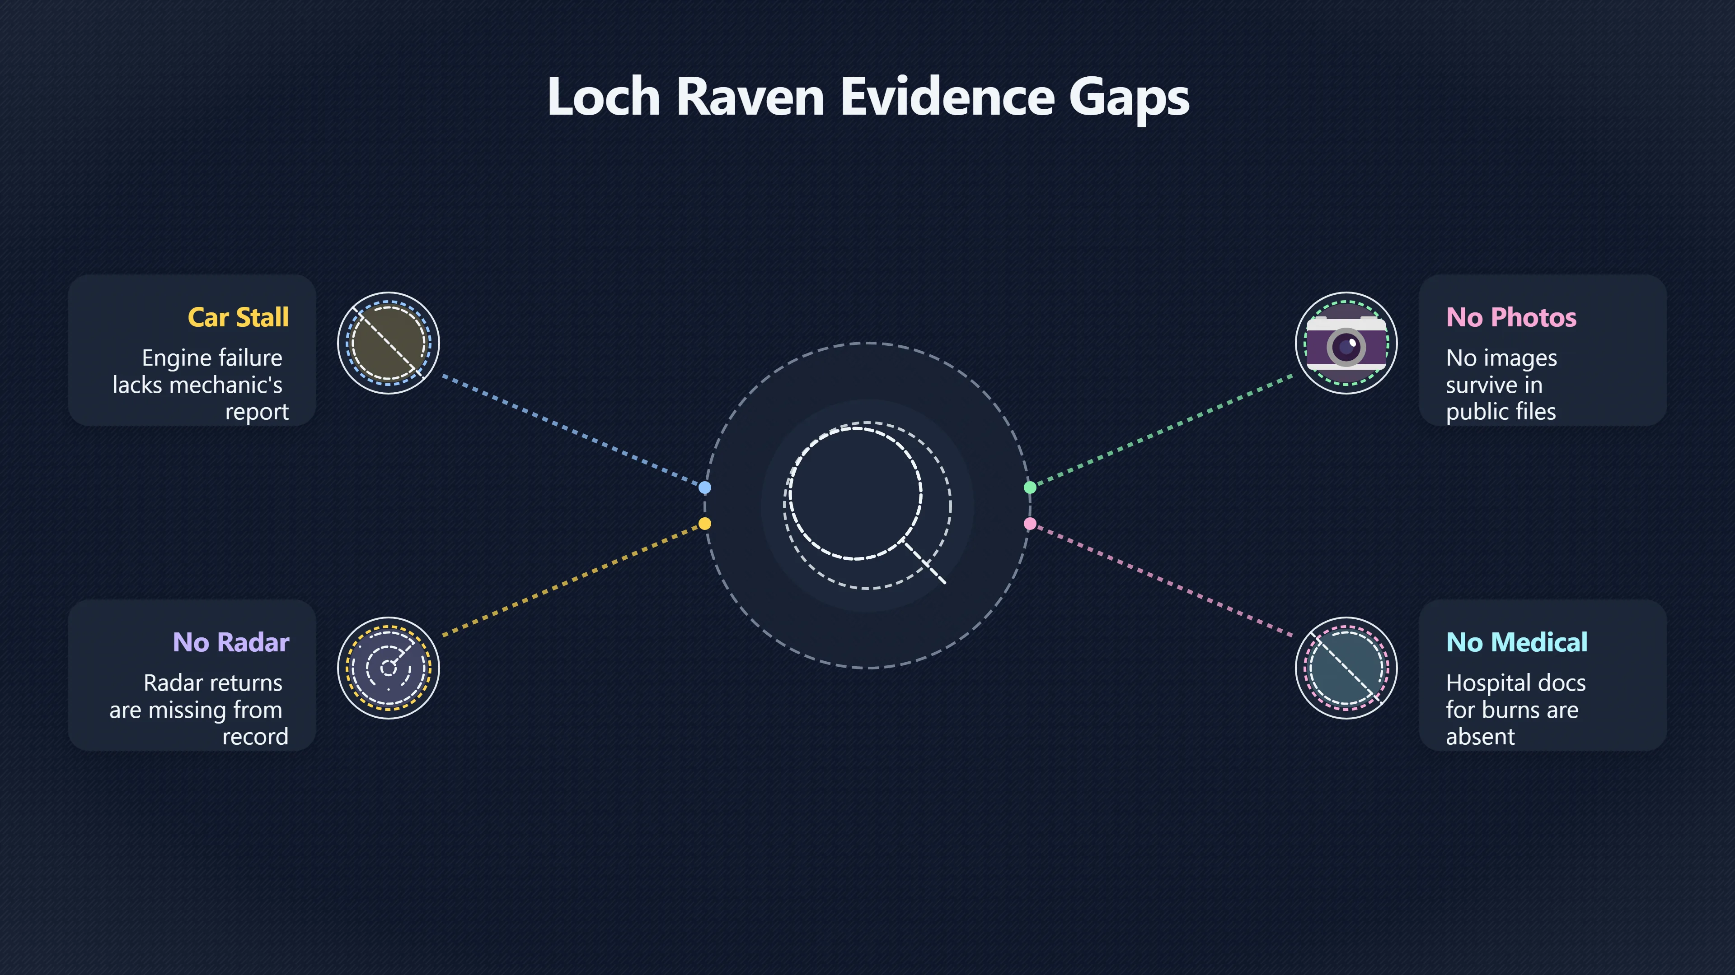This screenshot has width=1735, height=975.
Task: Select the Car Stall crossed-circle icon
Action: [389, 343]
